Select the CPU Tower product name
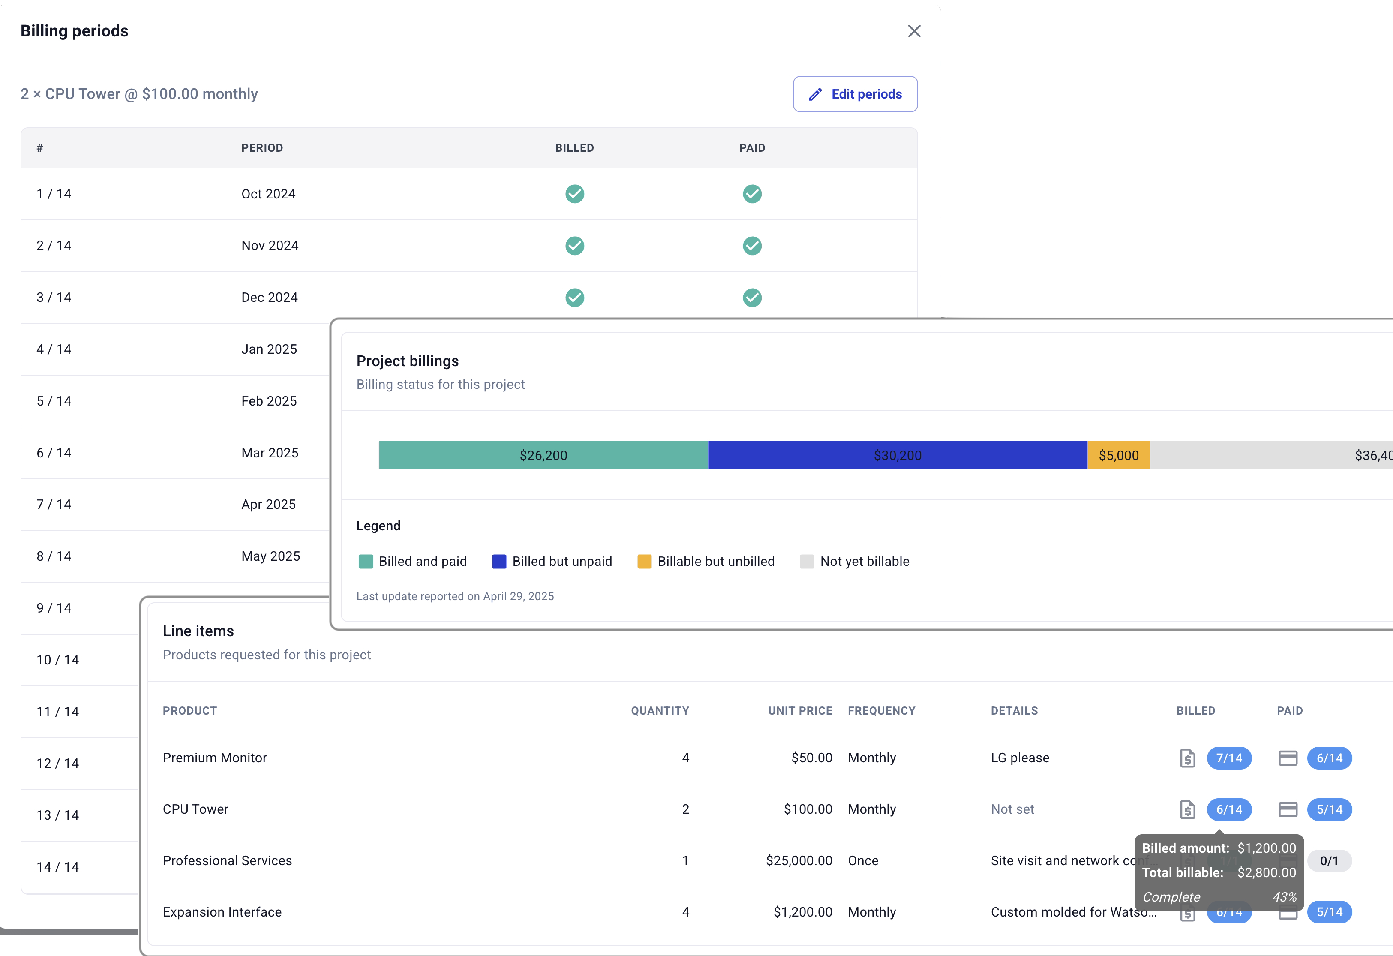The width and height of the screenshot is (1393, 956). tap(195, 810)
